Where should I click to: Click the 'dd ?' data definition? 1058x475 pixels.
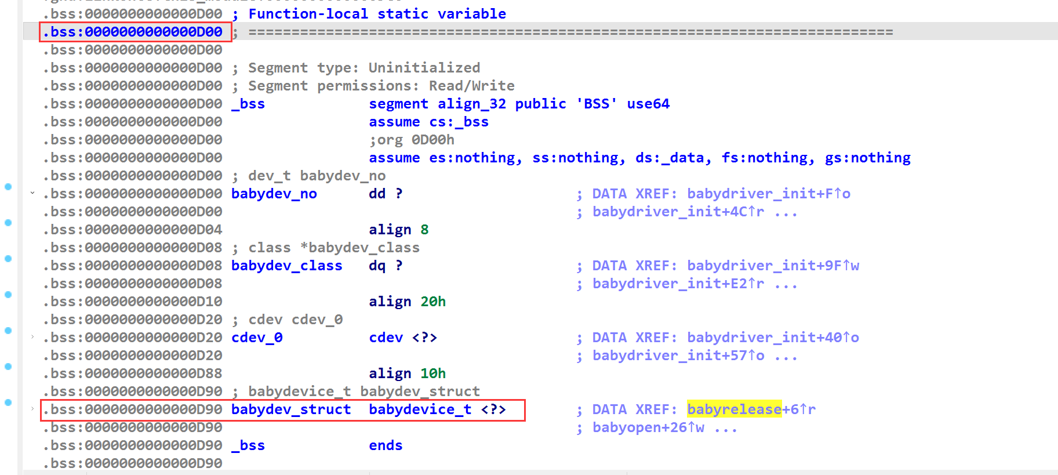tap(386, 194)
